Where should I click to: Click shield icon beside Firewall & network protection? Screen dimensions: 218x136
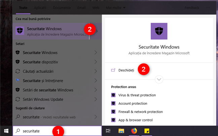113,112
